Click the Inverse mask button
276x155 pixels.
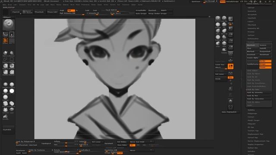click(265, 45)
